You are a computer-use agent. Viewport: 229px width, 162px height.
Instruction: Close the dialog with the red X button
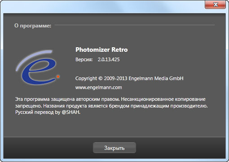(216, 4)
